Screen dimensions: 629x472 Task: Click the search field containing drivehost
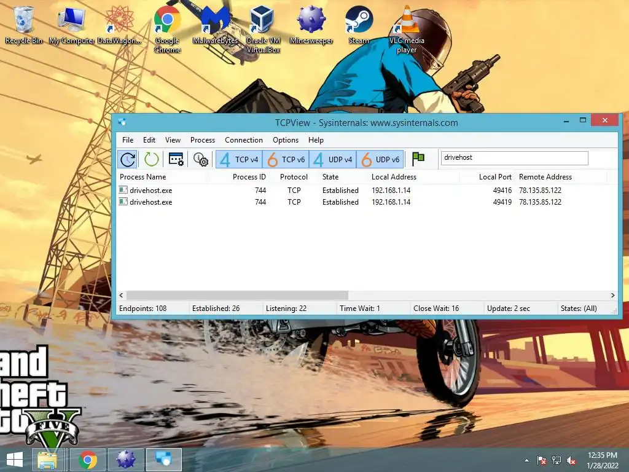tap(514, 158)
